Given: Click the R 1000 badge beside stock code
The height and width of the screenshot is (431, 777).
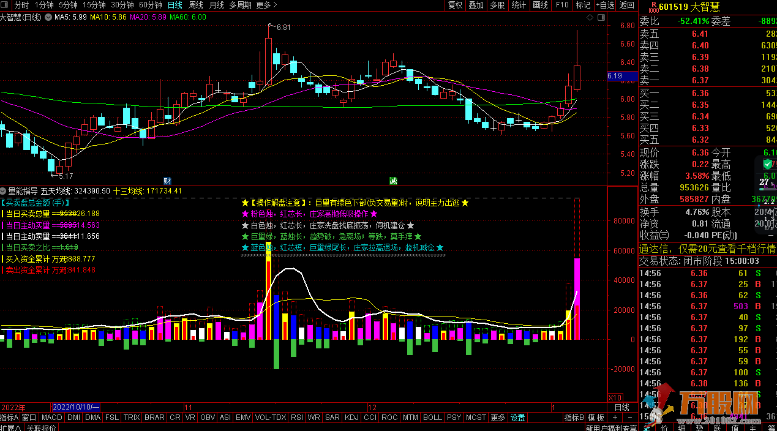Looking at the screenshot, I should click(x=653, y=7).
